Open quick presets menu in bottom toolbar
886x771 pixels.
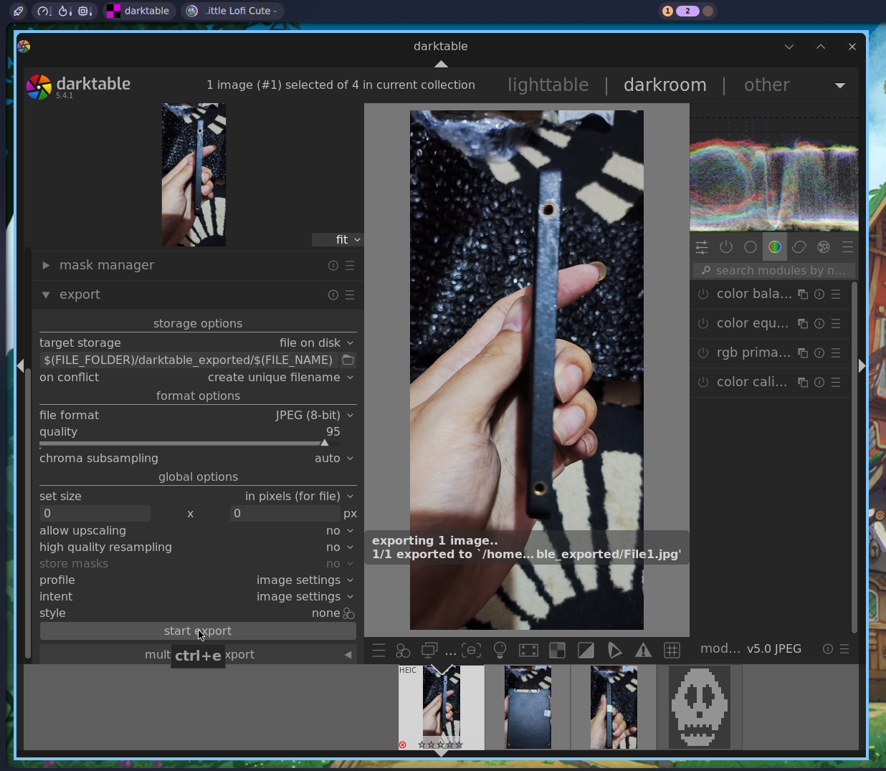click(x=379, y=651)
